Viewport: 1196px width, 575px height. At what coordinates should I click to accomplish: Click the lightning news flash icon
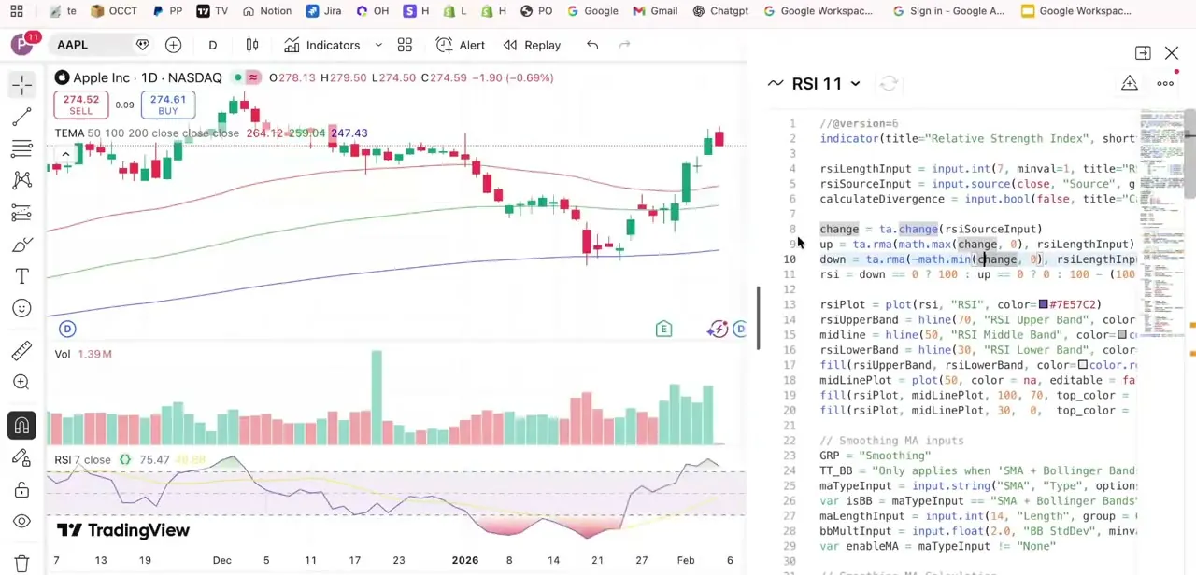(x=718, y=329)
